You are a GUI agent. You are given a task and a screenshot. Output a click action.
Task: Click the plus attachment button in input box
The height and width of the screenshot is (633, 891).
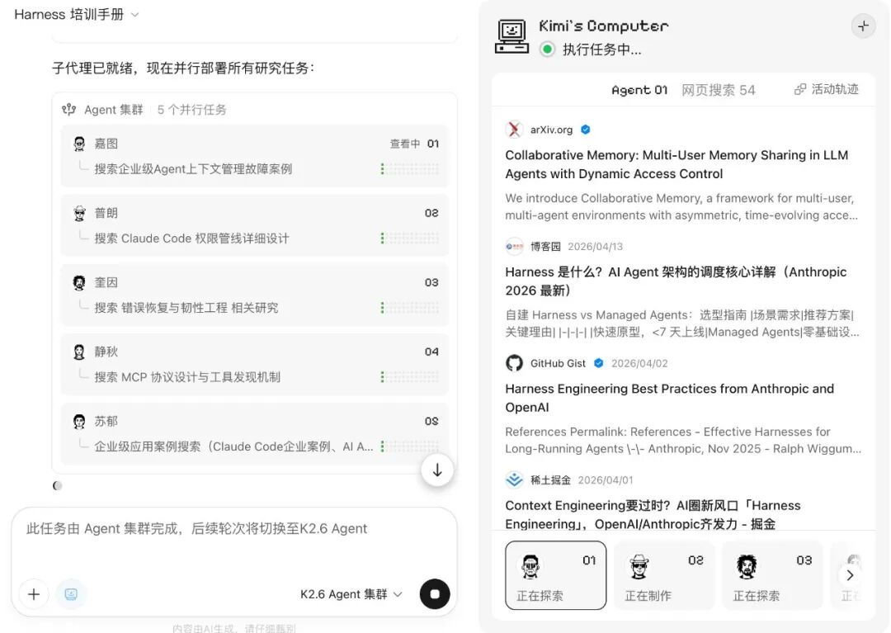[x=34, y=593]
